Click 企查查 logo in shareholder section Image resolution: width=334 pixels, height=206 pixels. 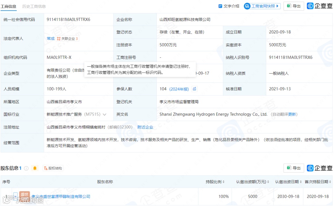click(319, 168)
